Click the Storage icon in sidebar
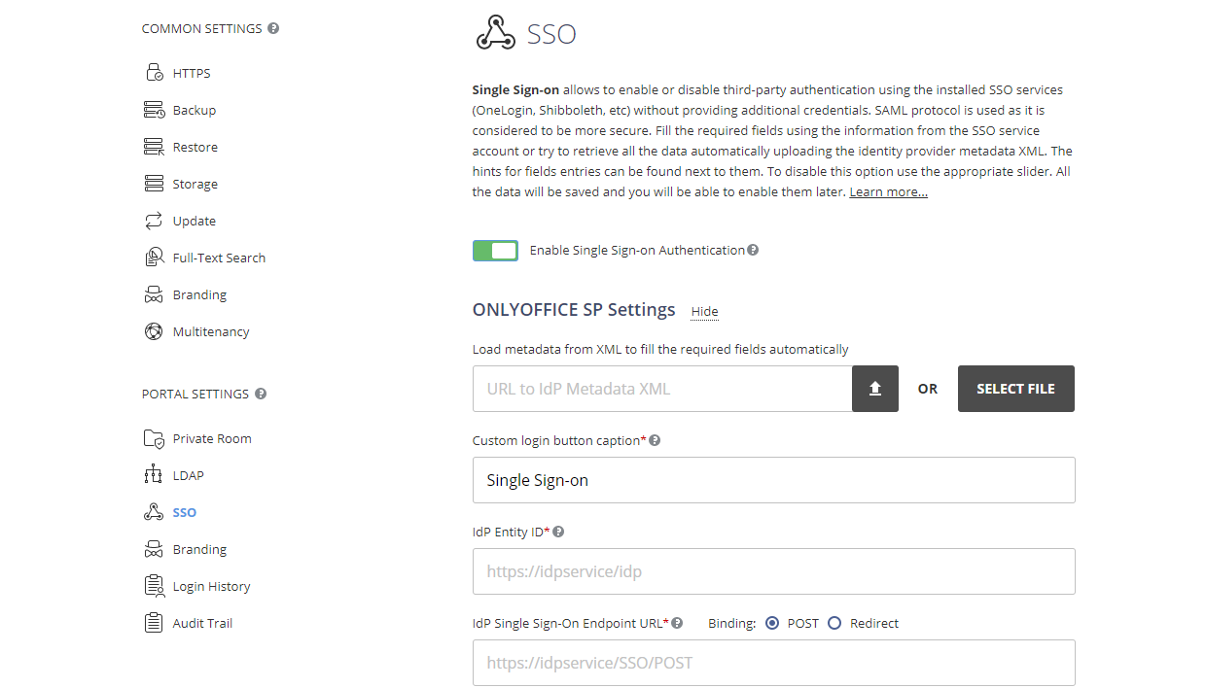1206x688 pixels. coord(154,184)
